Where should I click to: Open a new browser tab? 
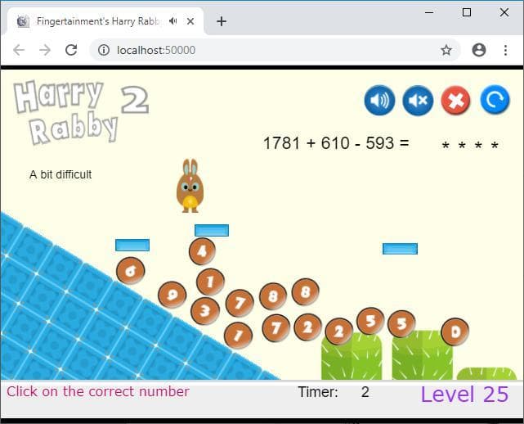[x=222, y=21]
